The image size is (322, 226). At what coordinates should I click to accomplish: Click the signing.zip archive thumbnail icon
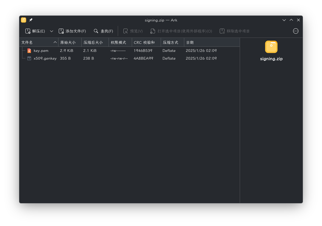click(x=271, y=47)
